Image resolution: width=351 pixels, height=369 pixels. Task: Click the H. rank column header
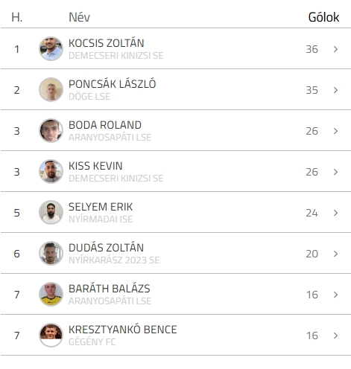tap(17, 17)
